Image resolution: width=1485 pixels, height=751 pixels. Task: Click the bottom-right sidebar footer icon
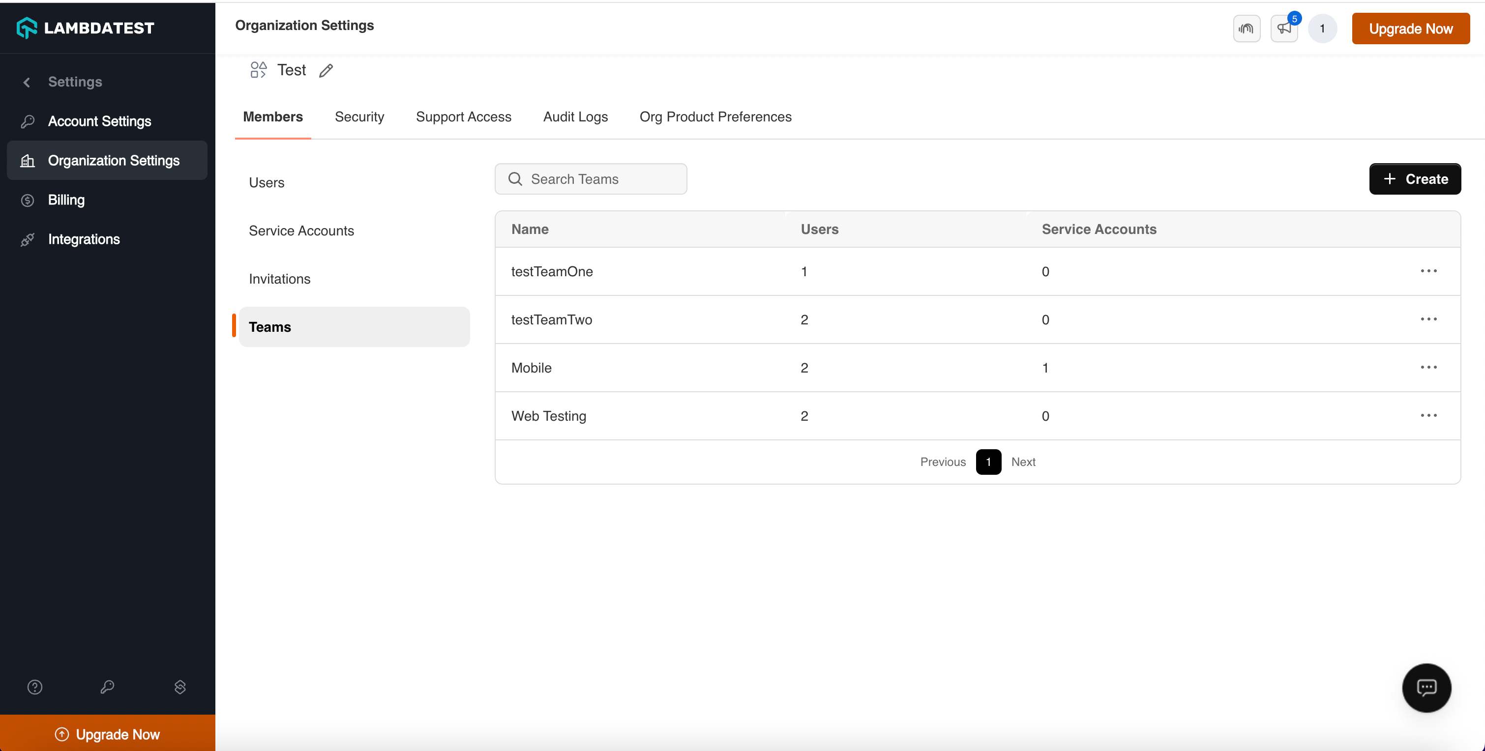click(x=180, y=687)
